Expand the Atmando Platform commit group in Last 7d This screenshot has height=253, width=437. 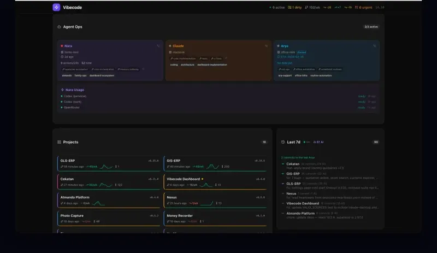click(x=283, y=213)
